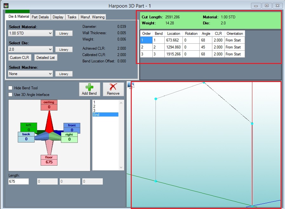Click Angle cell 45 in row 2

(206, 47)
